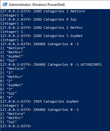Click the final "Sql" result numbered 3

[12, 122]
